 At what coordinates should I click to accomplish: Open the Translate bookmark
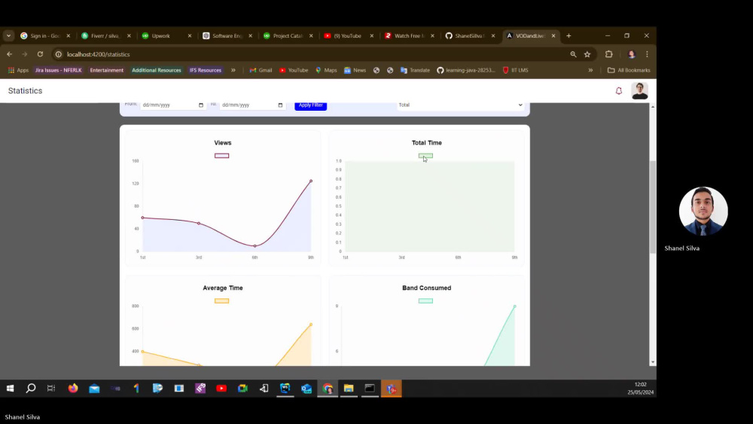(415, 70)
